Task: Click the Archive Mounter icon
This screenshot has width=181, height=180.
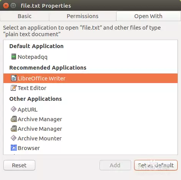Action: [13, 138]
